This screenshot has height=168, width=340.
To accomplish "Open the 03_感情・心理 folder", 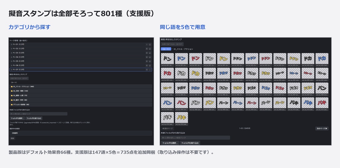I will (x=81, y=95).
